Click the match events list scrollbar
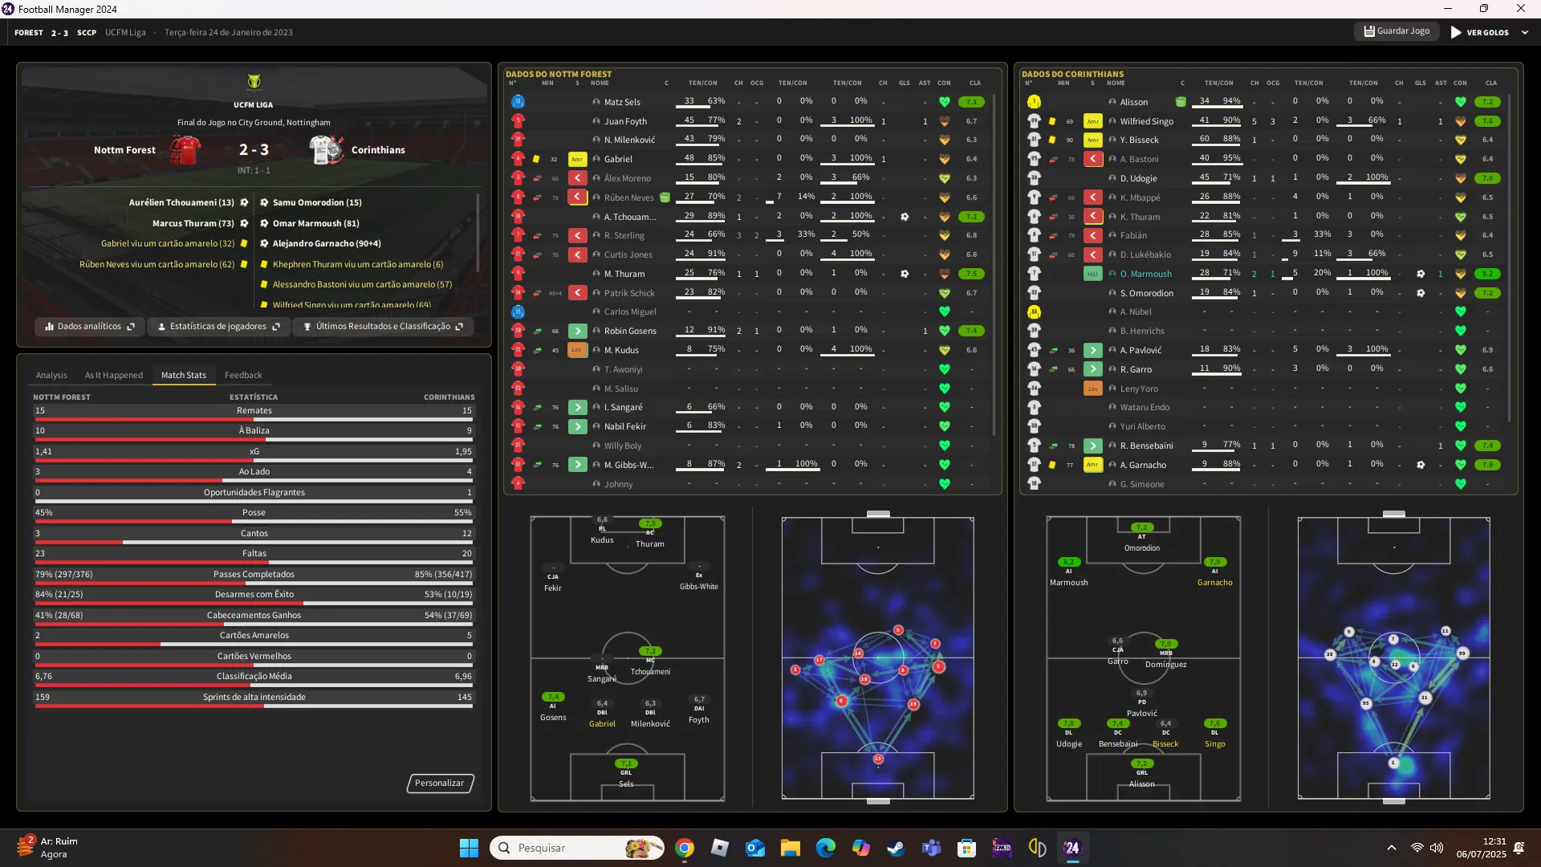 click(478, 233)
